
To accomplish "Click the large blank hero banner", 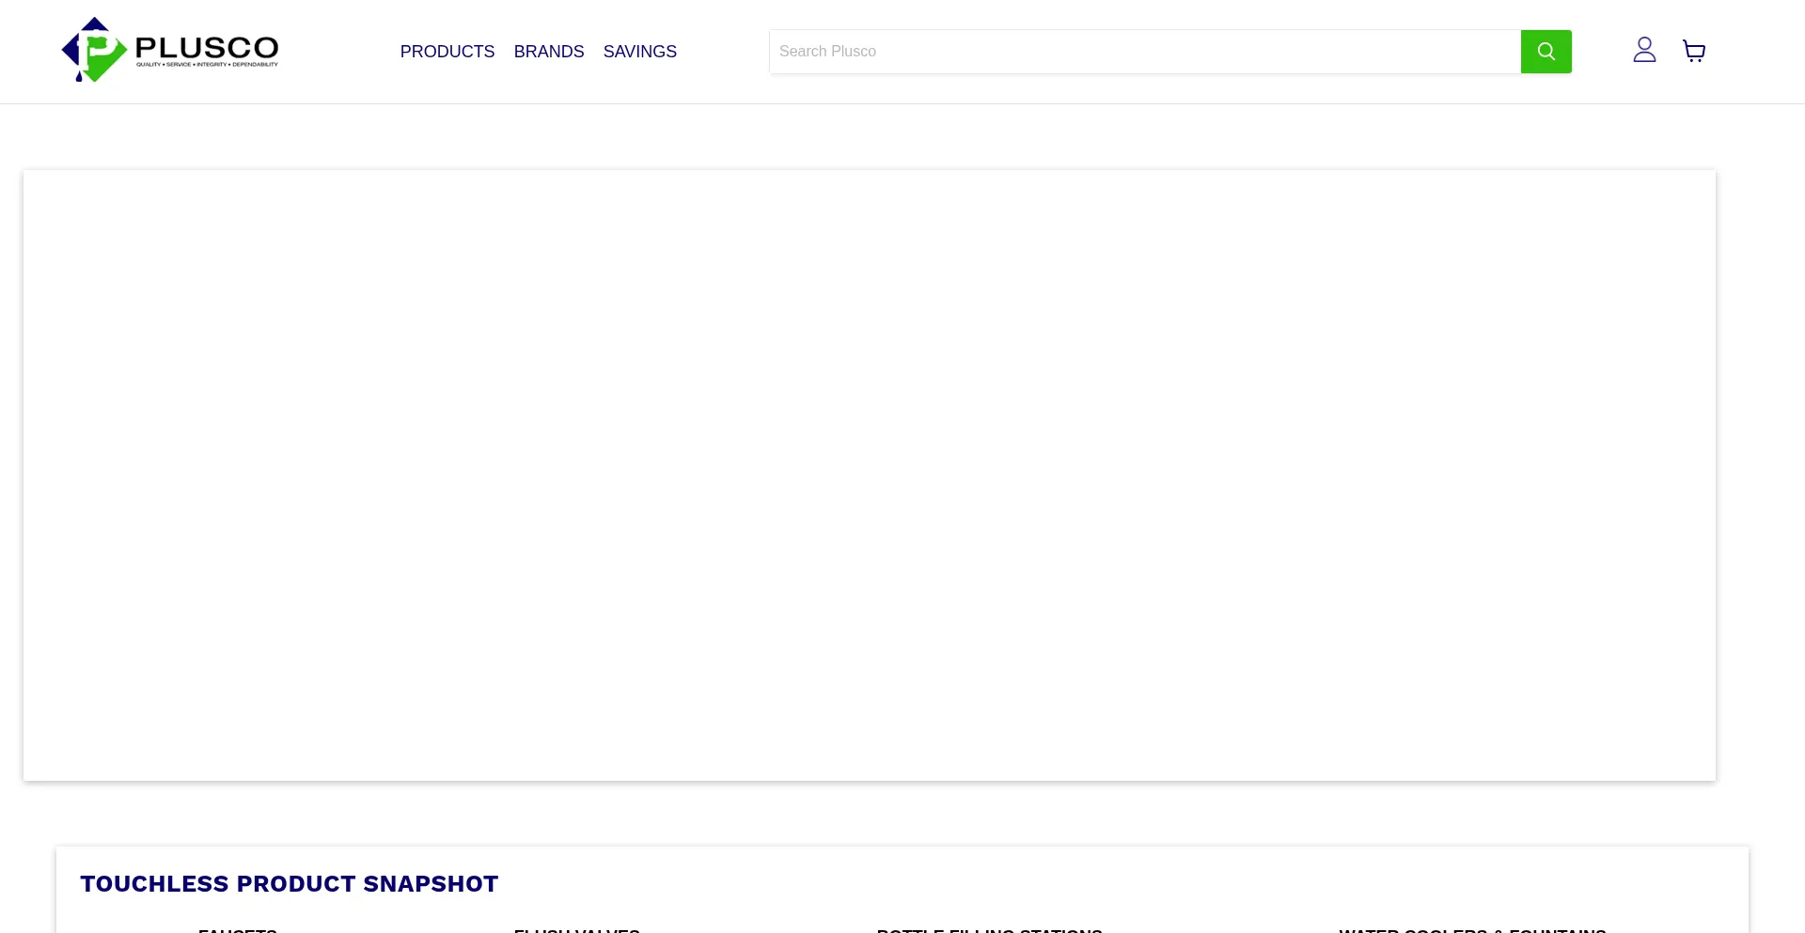I will point(869,474).
